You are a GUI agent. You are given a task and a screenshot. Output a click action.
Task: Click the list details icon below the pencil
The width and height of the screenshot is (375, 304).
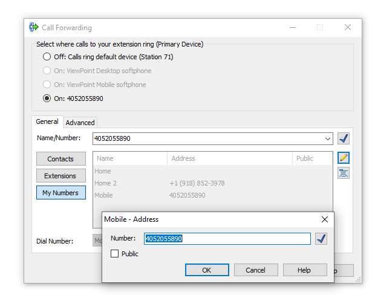[344, 173]
